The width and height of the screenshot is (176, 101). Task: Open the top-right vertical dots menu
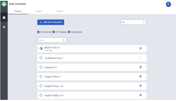pyautogui.click(x=174, y=4)
